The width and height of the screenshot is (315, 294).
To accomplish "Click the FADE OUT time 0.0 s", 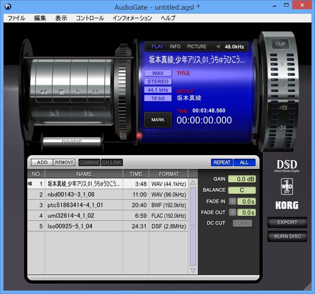I will point(246,212).
